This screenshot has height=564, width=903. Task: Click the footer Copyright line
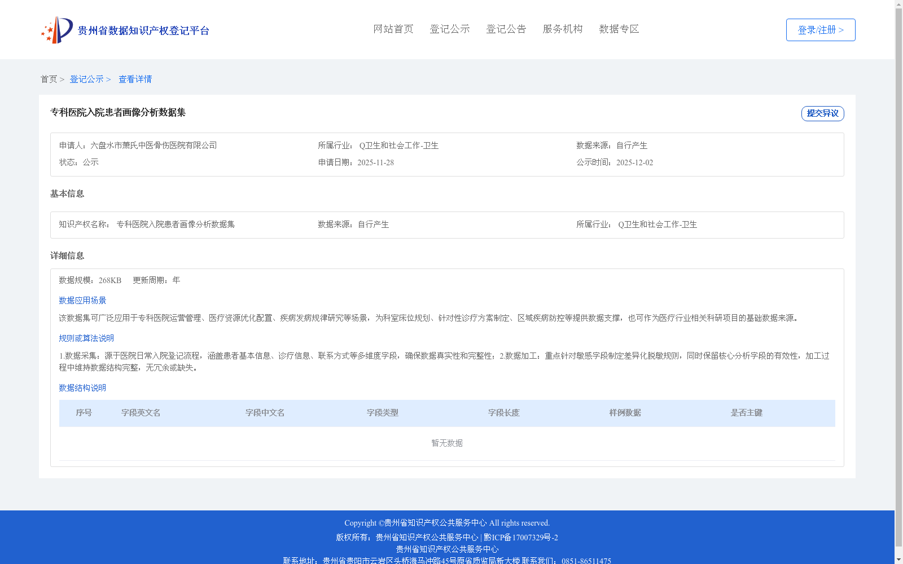pos(447,523)
